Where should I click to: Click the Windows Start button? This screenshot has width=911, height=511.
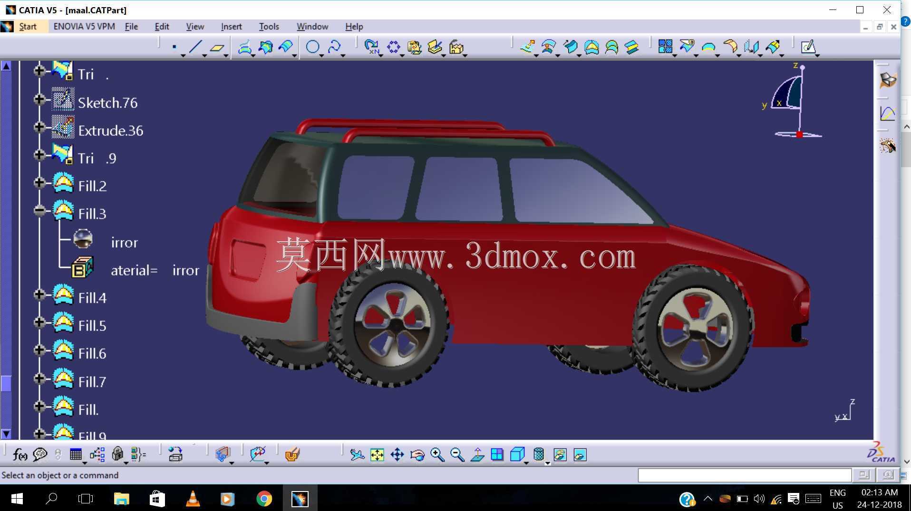(x=17, y=498)
